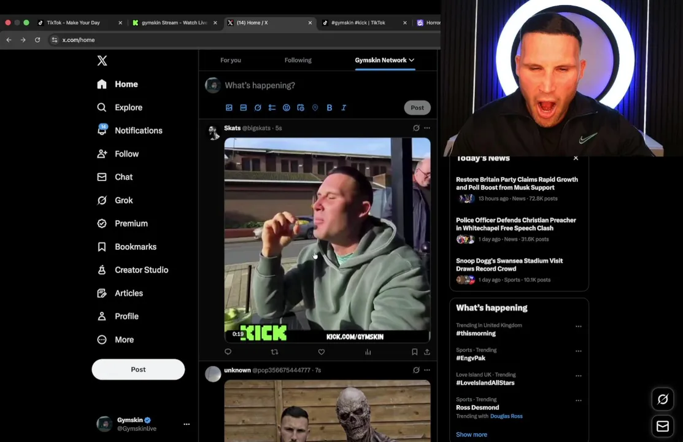
Task: Open Notifications with 14 badge
Action: coord(130,130)
